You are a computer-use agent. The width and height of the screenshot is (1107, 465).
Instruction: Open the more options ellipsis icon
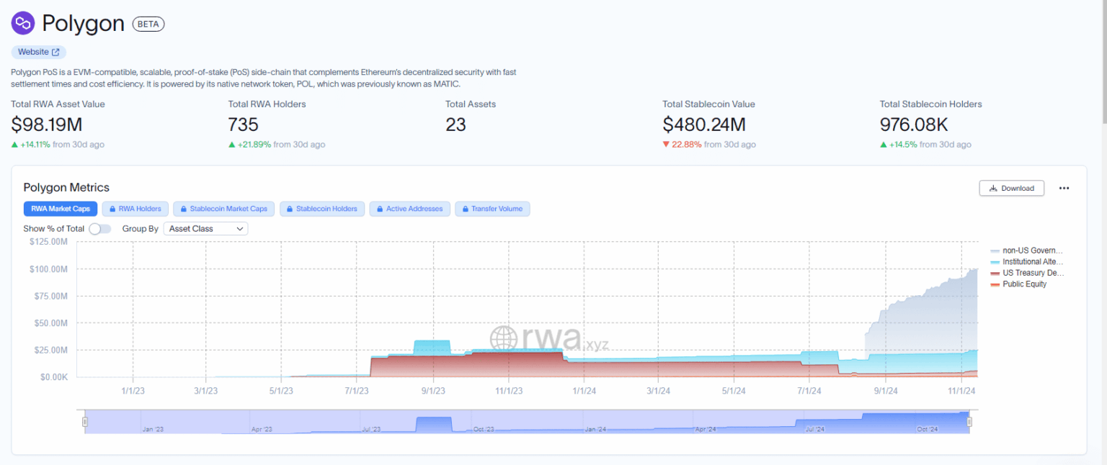pyautogui.click(x=1064, y=188)
